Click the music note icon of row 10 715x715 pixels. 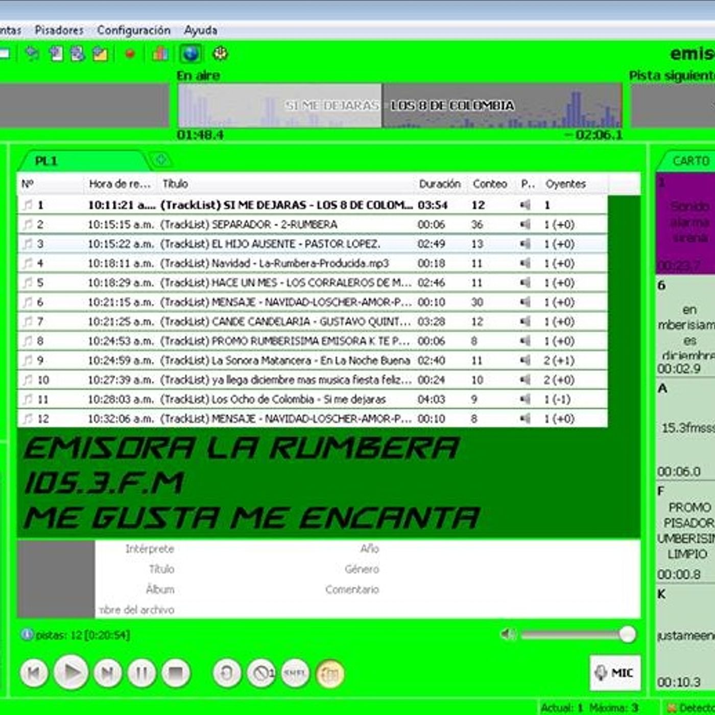(28, 379)
